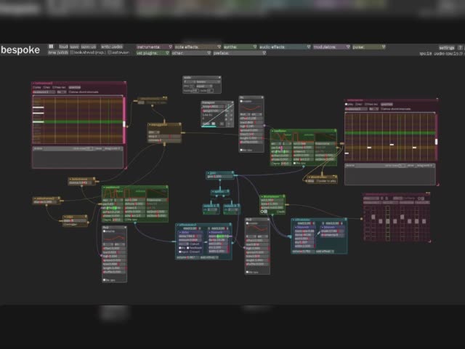Viewport: 465px width, 349px height.
Task: Close the bottom-left LFO module
Action: [126, 228]
